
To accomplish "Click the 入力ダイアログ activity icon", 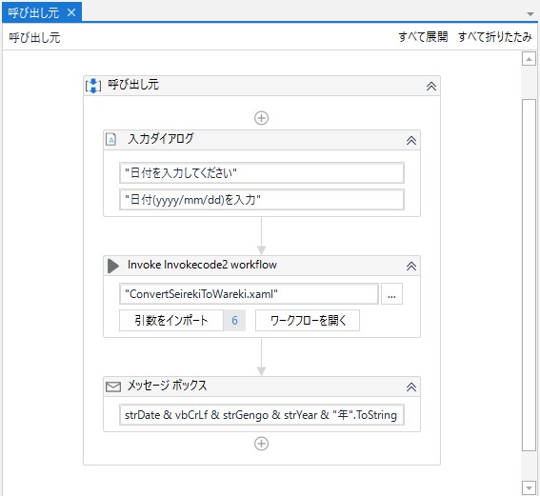I will pos(110,139).
